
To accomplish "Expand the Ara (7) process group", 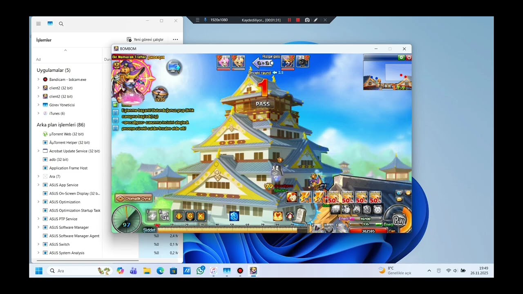I will point(38,176).
